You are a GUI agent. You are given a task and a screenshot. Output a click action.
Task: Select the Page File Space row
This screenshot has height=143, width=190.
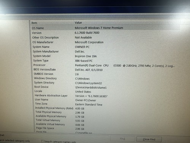tap(45, 128)
